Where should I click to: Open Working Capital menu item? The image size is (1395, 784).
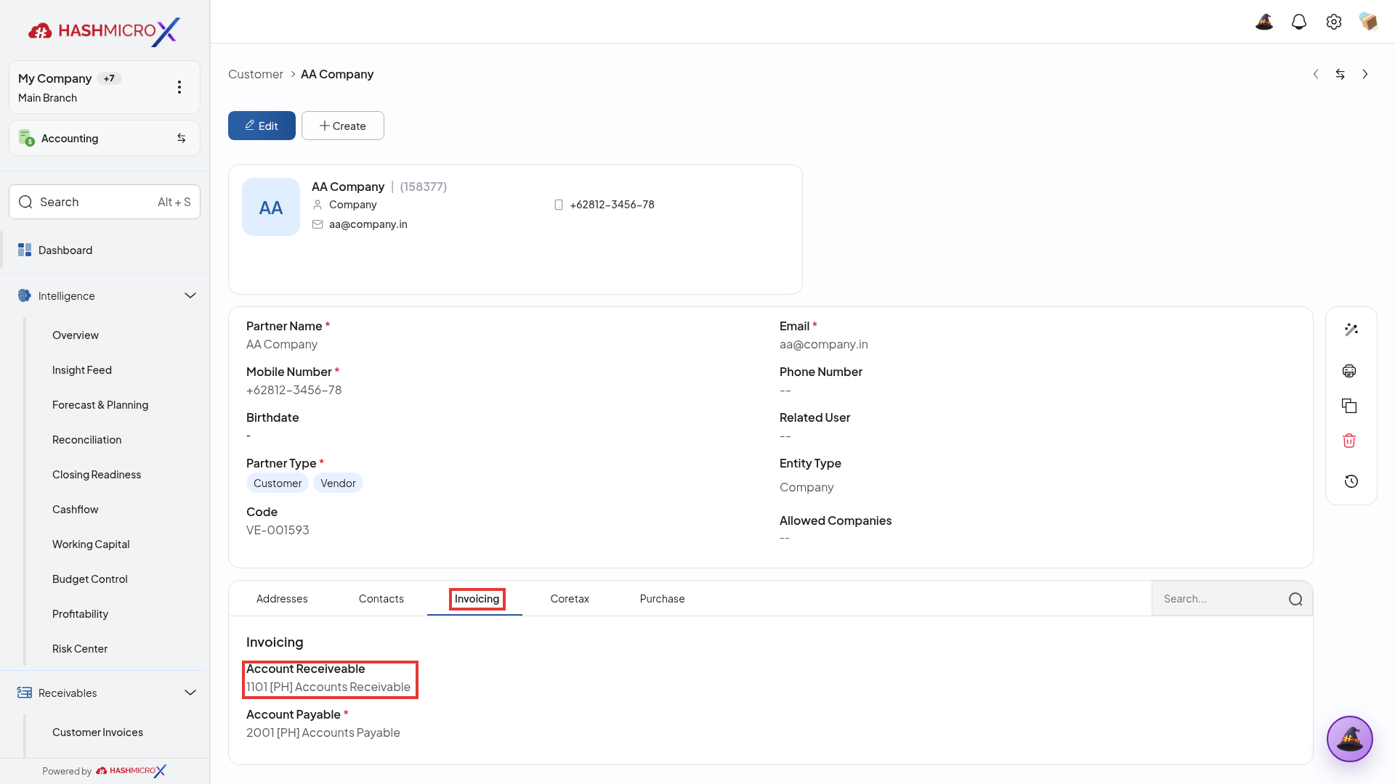[91, 544]
